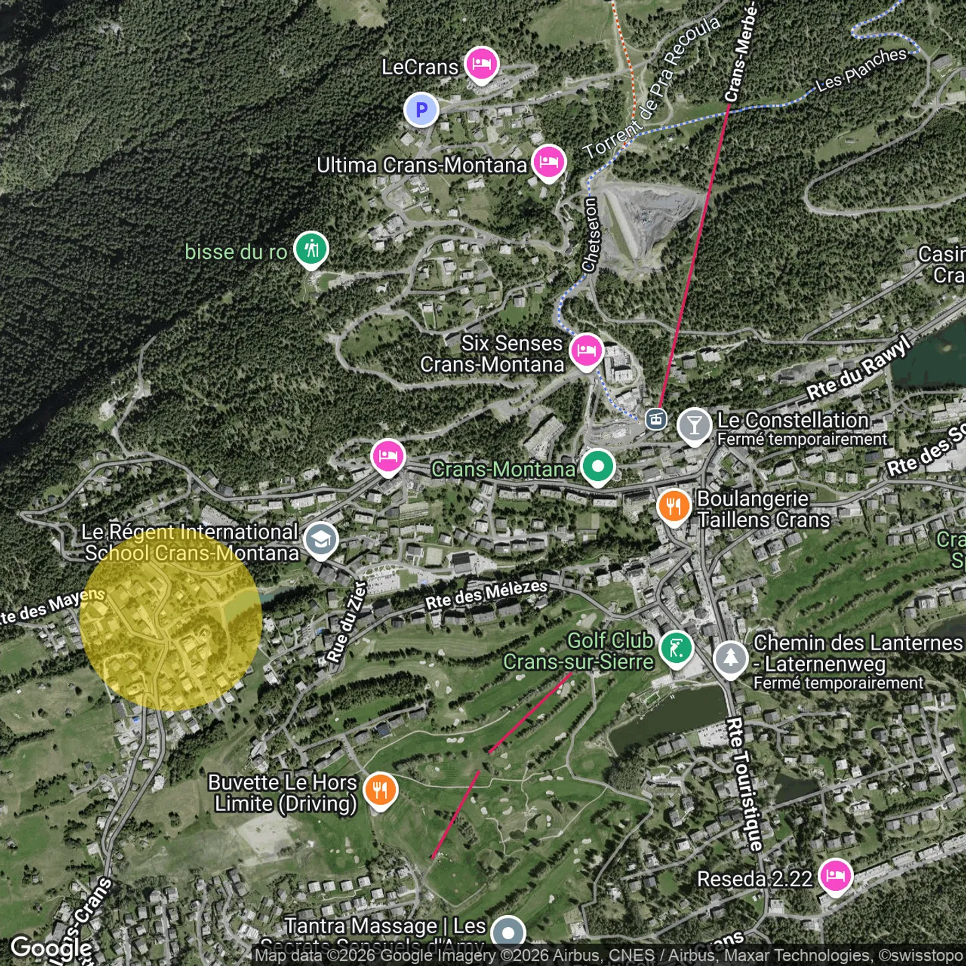Open the "Le Régent International School" label
Image resolution: width=966 pixels, height=966 pixels.
click(x=191, y=542)
